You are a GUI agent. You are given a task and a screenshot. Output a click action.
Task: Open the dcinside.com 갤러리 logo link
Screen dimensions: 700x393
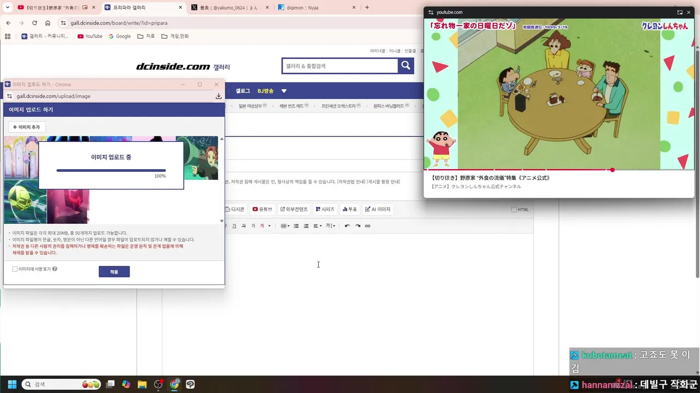183,67
